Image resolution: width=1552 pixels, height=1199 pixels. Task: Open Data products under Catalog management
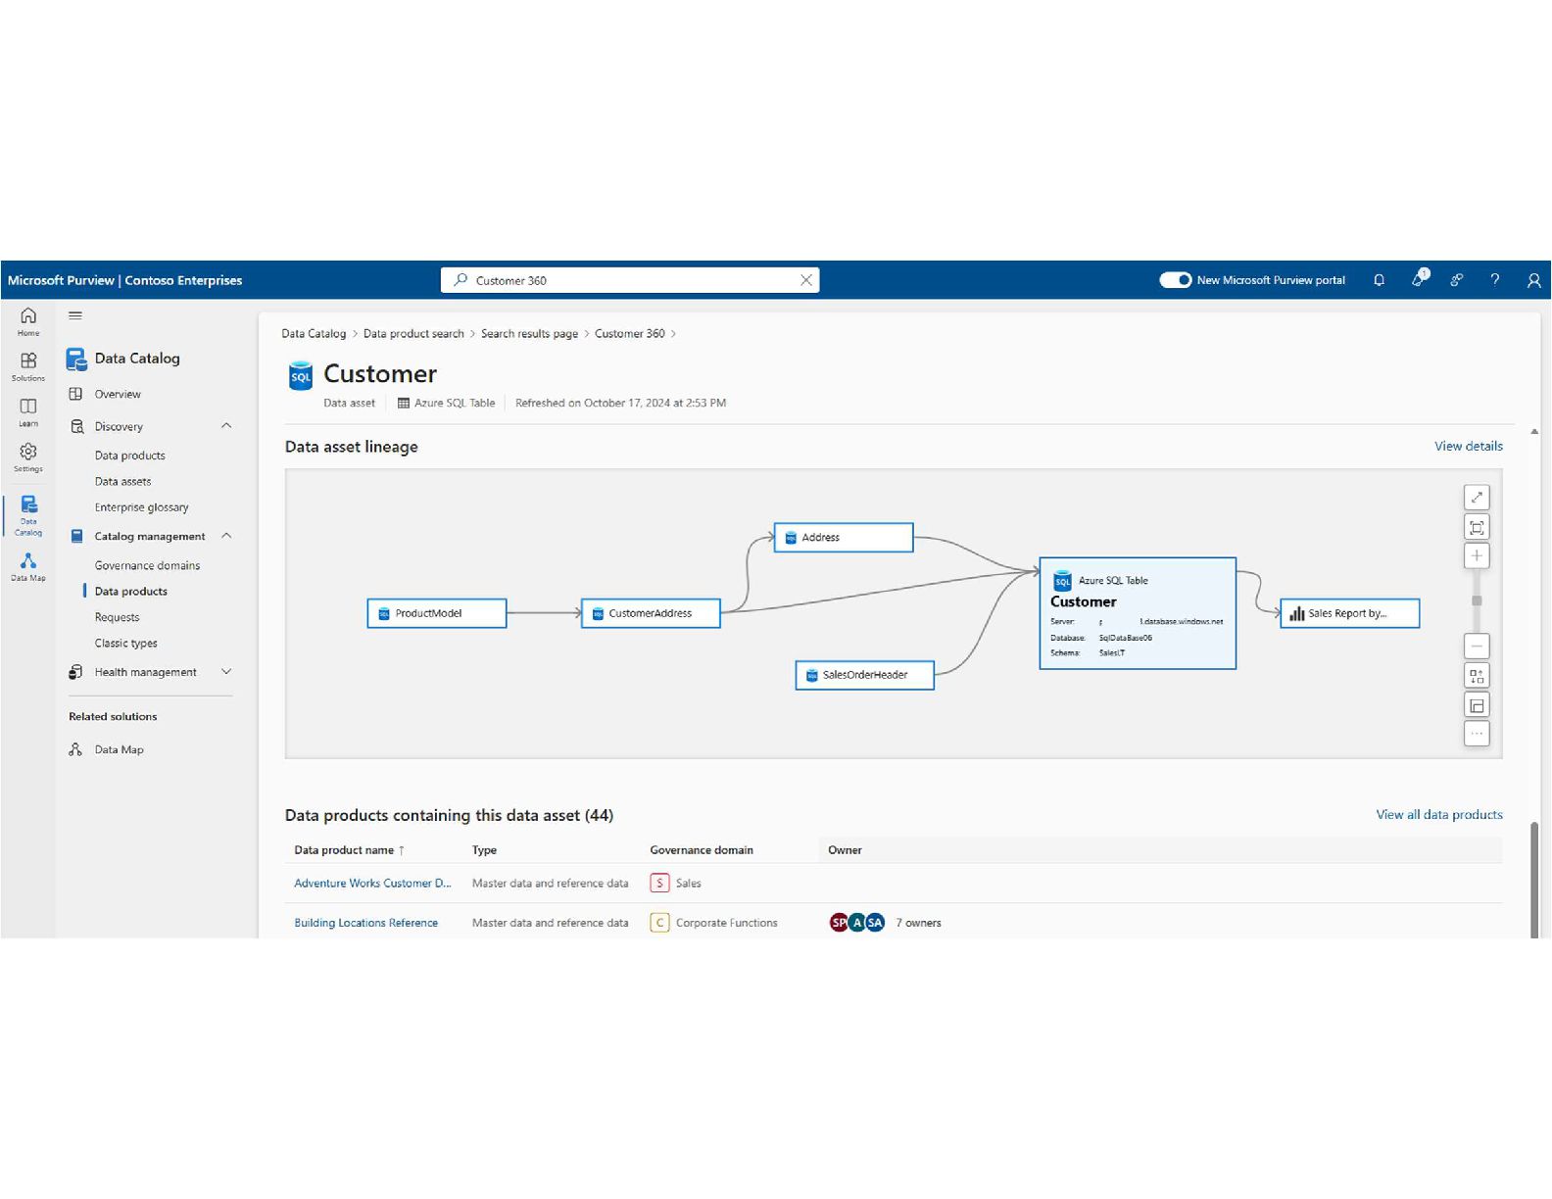[130, 592]
